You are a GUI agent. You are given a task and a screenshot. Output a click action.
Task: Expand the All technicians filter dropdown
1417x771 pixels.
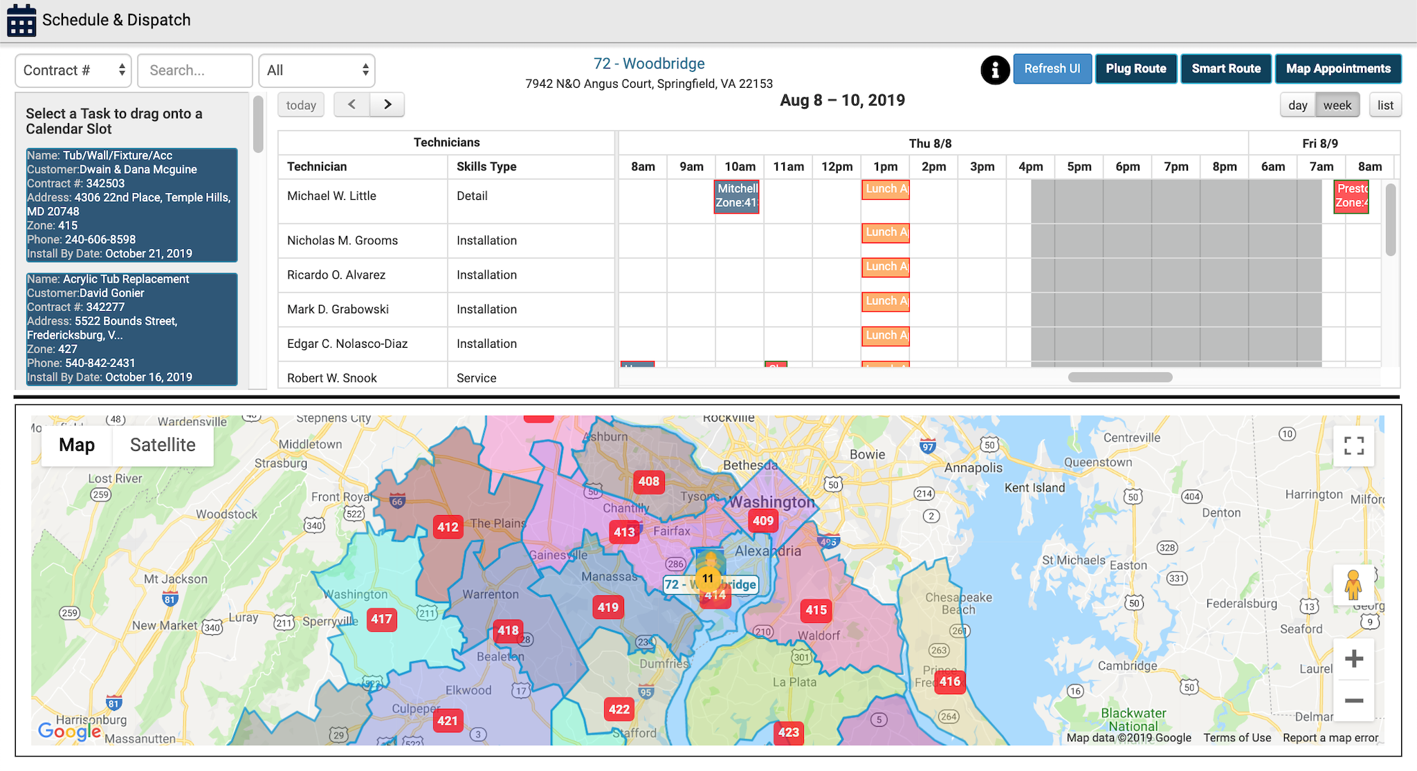tap(316, 69)
